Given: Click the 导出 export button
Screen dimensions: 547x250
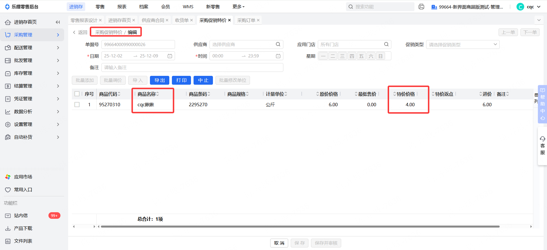Looking at the screenshot, I should pyautogui.click(x=160, y=80).
